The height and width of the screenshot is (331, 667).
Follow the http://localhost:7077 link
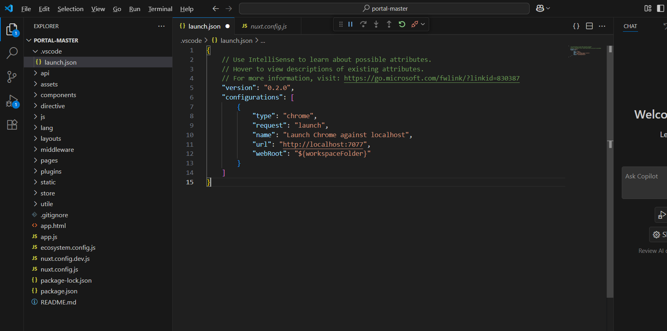pos(323,144)
